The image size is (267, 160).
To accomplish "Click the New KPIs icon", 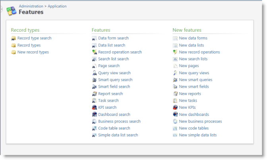I will click(x=175, y=108).
